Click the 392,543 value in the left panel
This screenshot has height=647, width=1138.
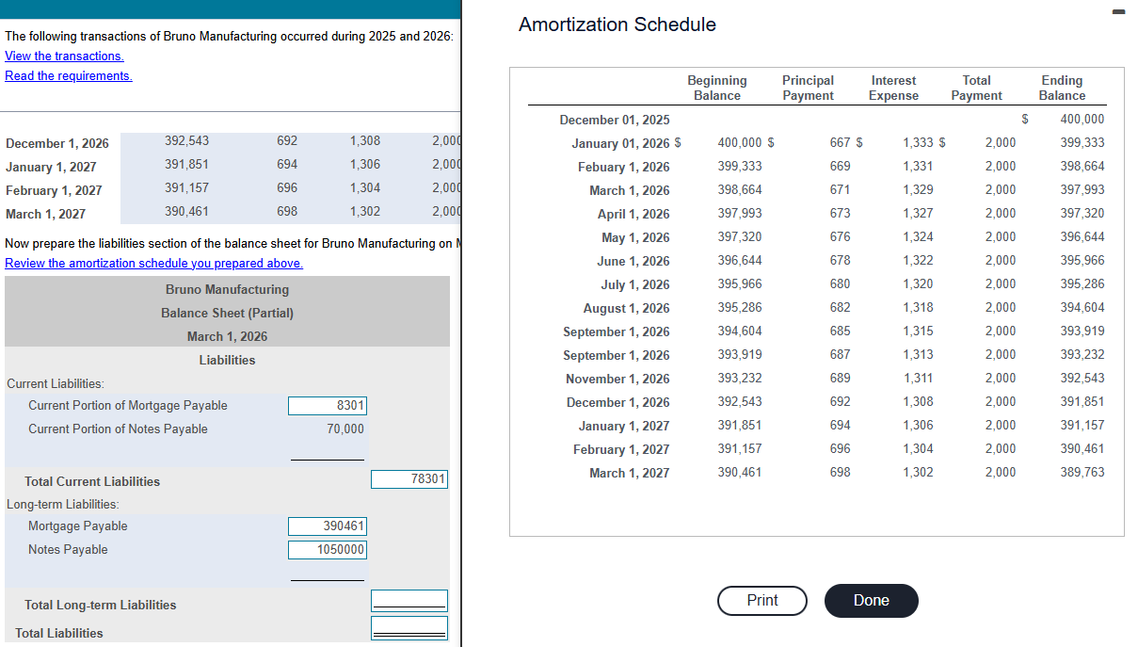coord(187,140)
